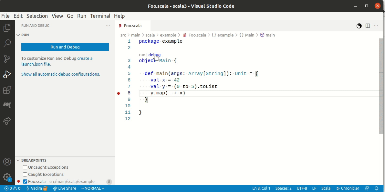
Task: Open the Edit menu
Action: [18, 16]
